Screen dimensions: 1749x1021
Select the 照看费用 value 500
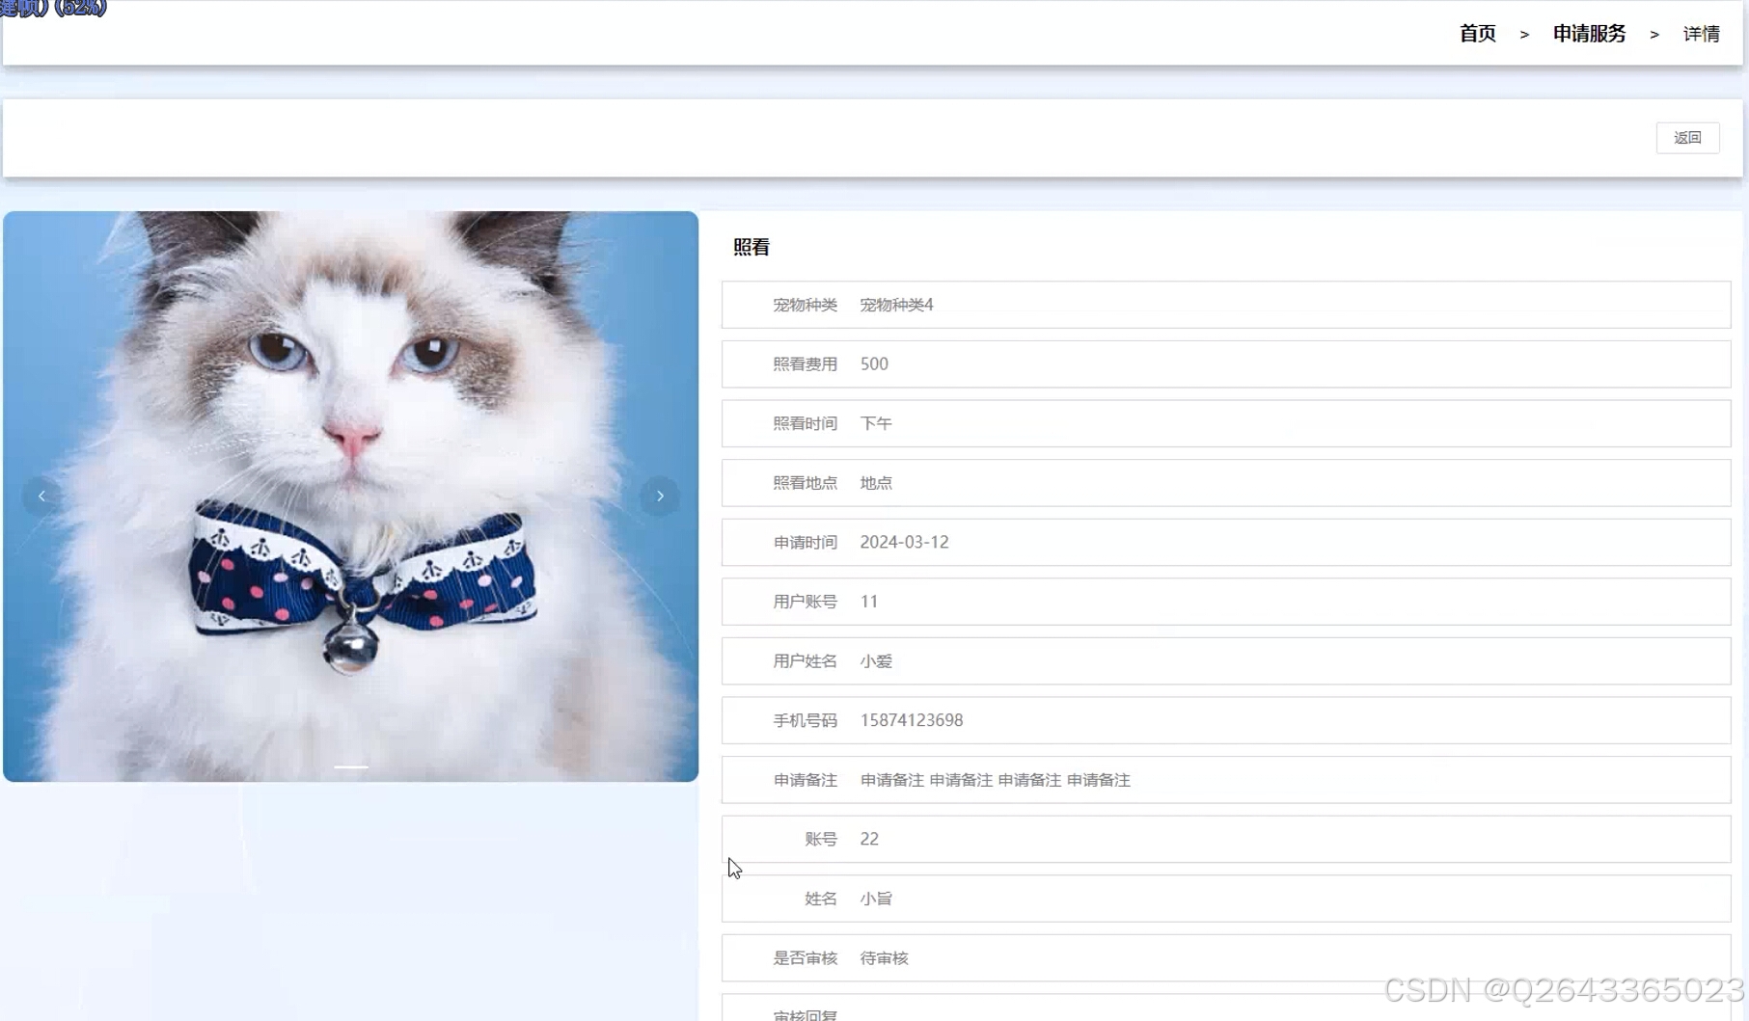coord(874,364)
